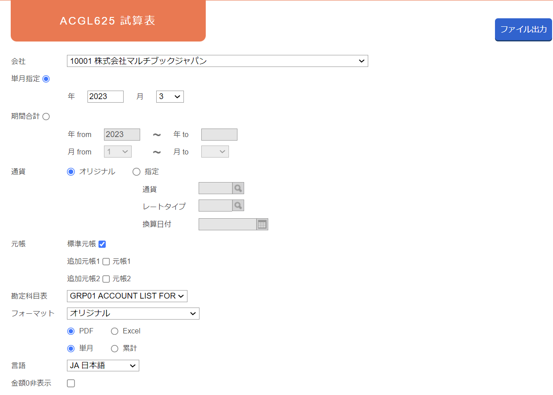Image resolution: width=553 pixels, height=395 pixels.
Task: Open the 月 to dropdown
Action: [x=215, y=152]
